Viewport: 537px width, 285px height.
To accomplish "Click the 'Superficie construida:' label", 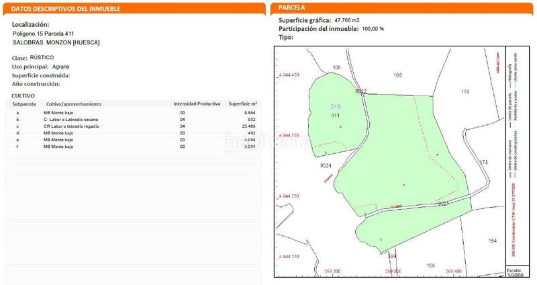I will [x=41, y=75].
